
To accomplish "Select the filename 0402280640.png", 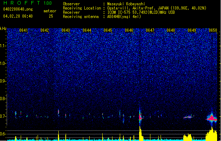I will 18,9.
